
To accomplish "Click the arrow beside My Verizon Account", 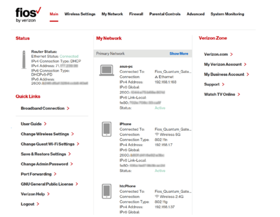I will pyautogui.click(x=245, y=64).
